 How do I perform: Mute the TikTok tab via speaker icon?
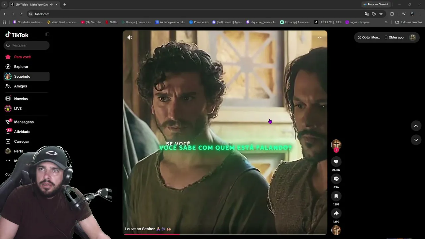coord(51,5)
